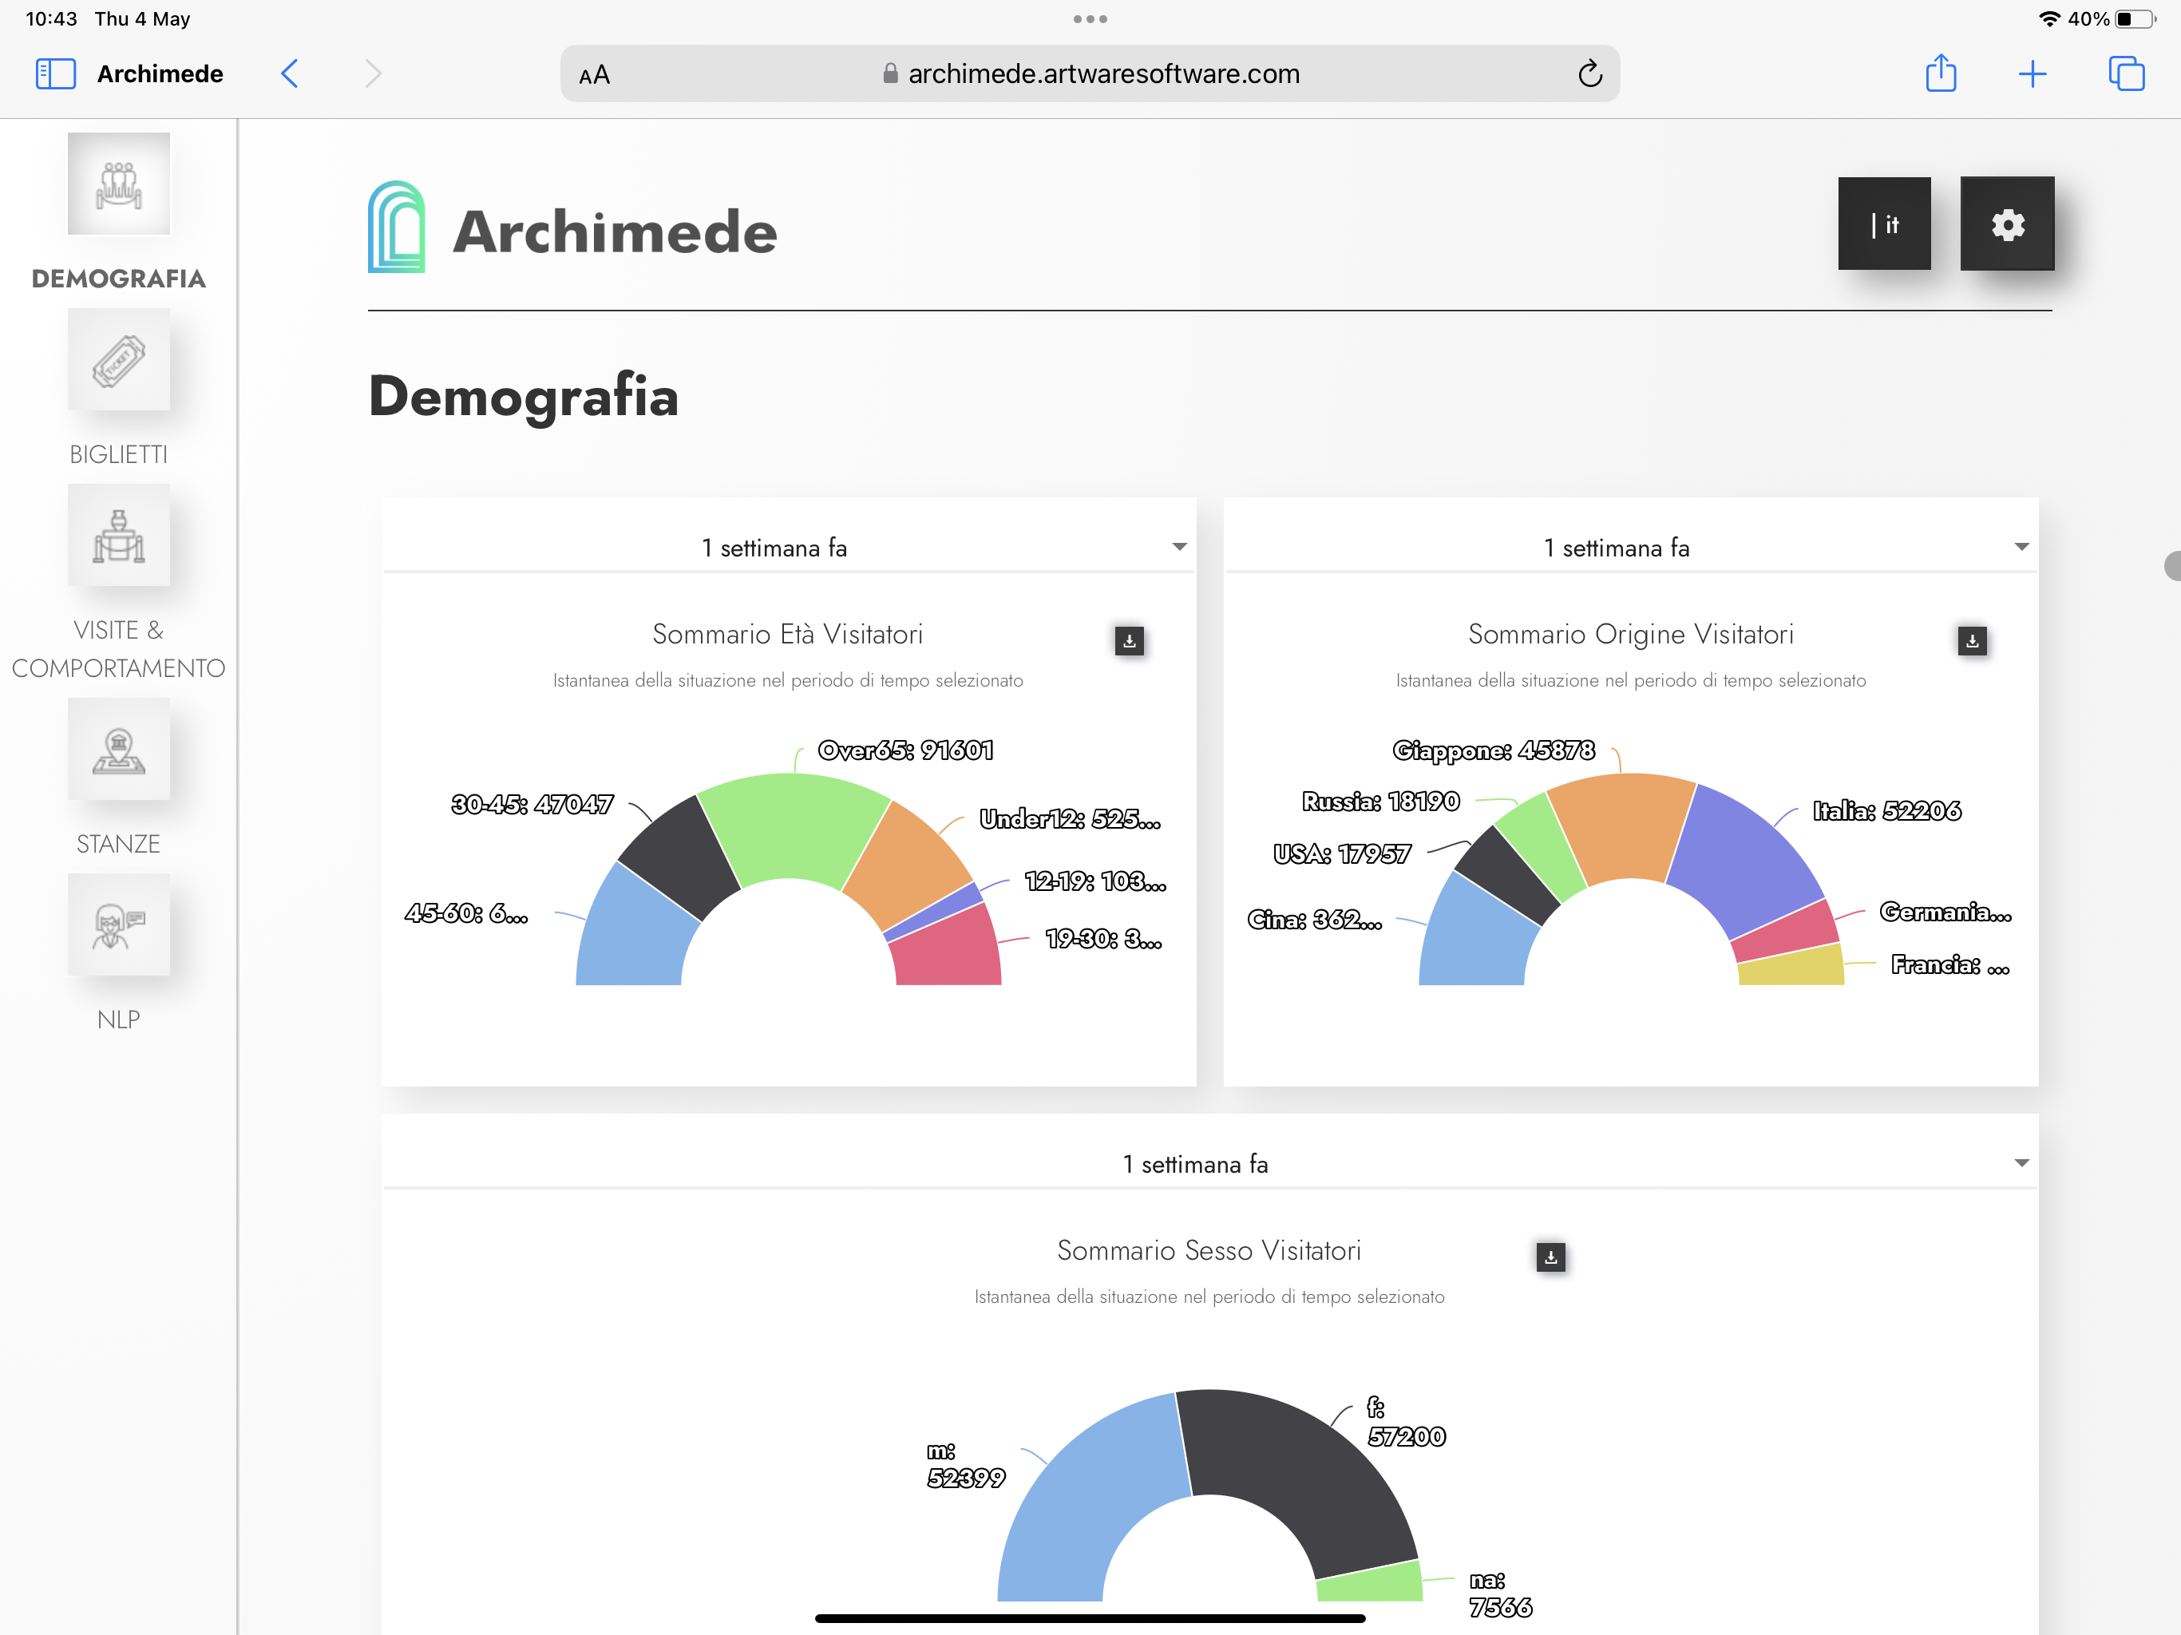Screen dimensions: 2181x1635
Task: Open Visite & Comportamento sidebar icon
Action: click(x=118, y=536)
